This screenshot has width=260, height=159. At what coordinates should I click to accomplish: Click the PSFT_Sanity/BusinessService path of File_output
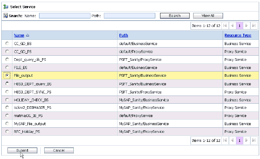(142, 75)
